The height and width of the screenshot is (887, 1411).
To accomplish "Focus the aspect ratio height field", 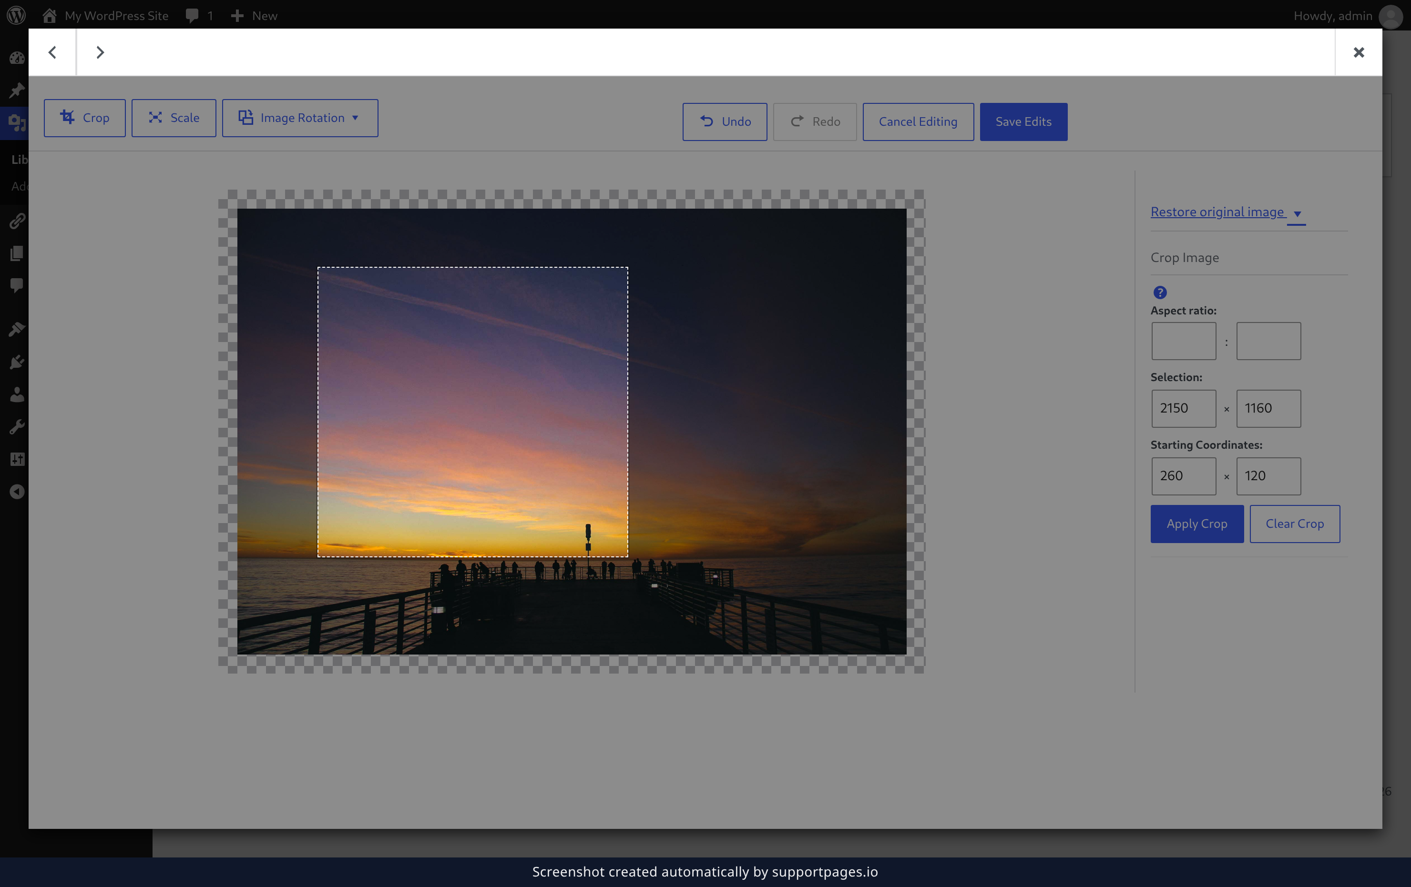I will coord(1268,341).
